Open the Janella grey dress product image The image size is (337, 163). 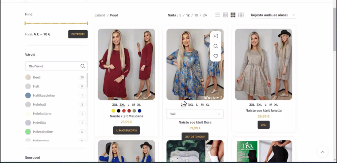pyautogui.click(x=264, y=64)
